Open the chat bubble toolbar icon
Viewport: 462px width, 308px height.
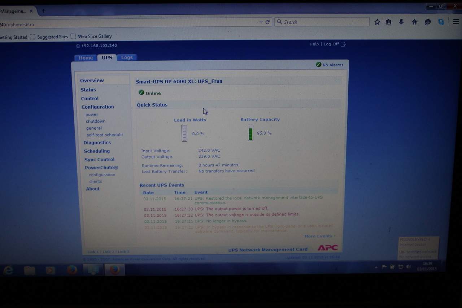(x=428, y=22)
